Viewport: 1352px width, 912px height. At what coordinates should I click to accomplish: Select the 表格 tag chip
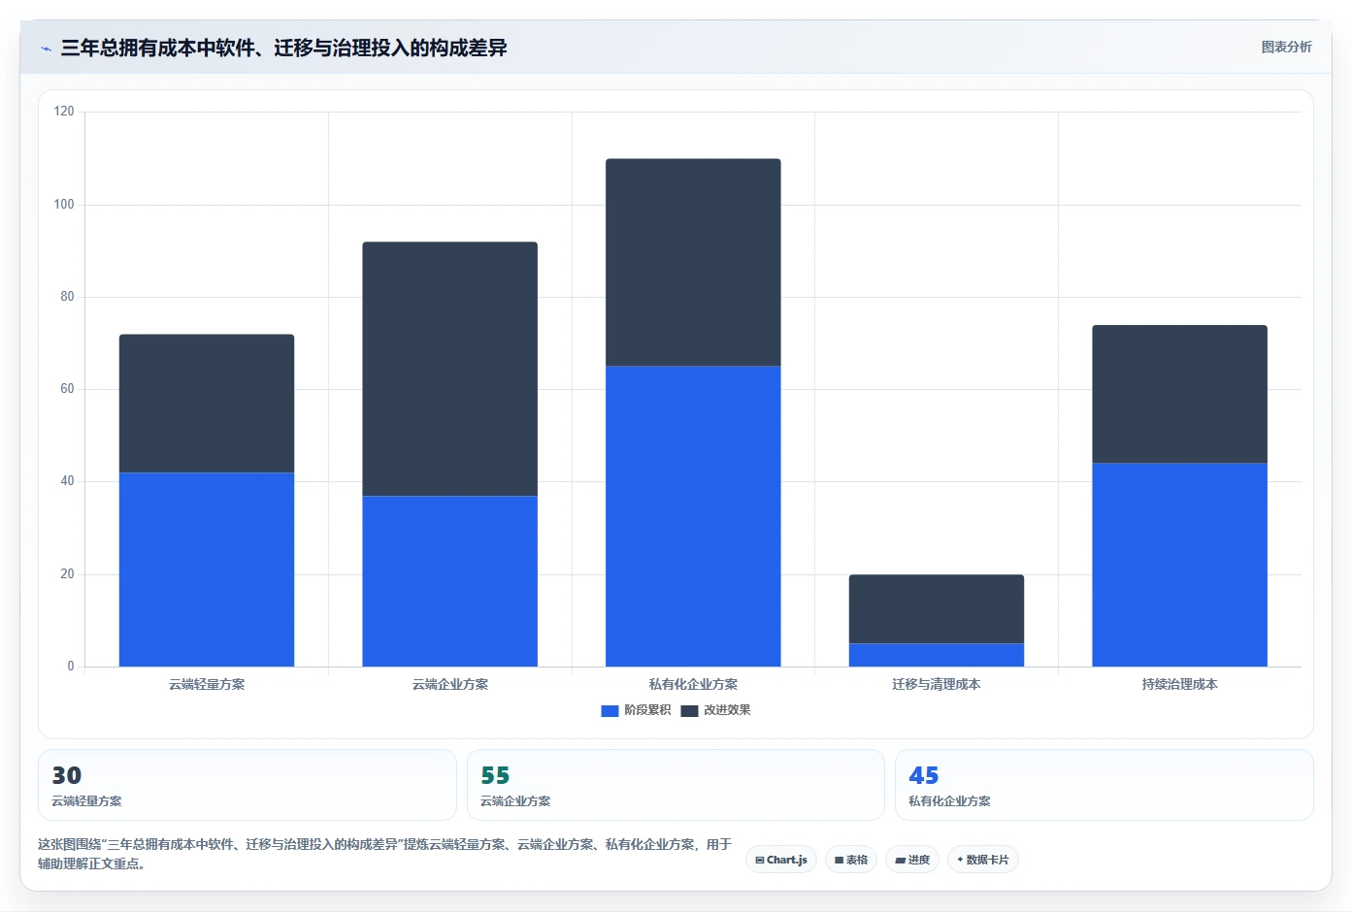[x=851, y=860]
